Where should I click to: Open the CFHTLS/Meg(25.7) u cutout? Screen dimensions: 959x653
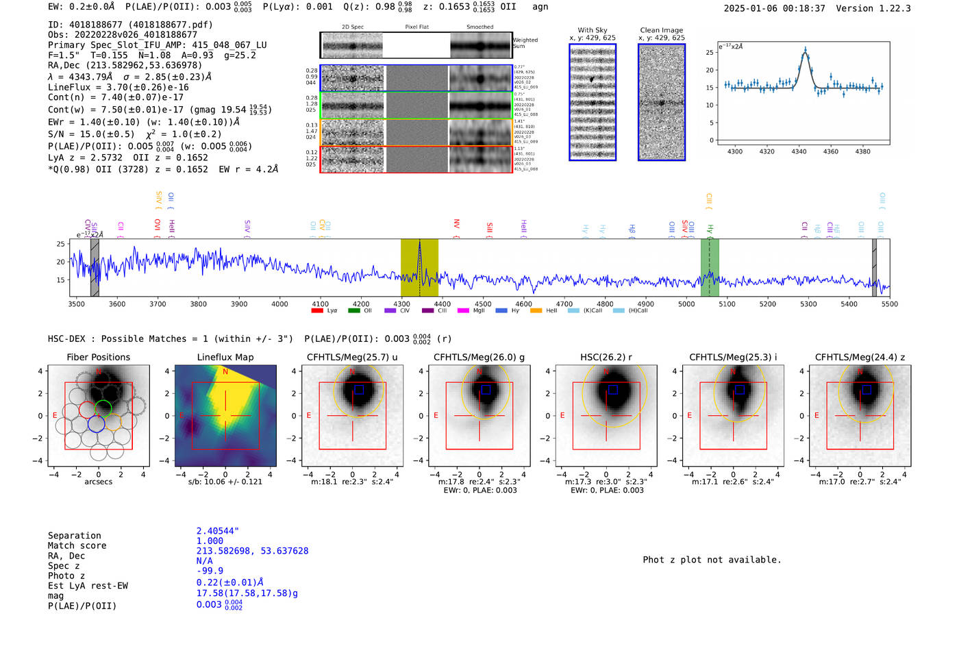(353, 416)
